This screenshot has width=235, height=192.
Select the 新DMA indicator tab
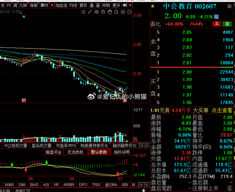(x=111, y=185)
